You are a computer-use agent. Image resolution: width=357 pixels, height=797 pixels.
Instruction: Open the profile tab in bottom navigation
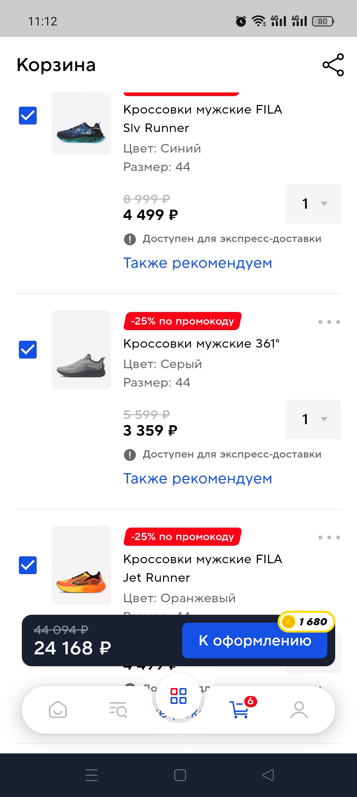299,710
